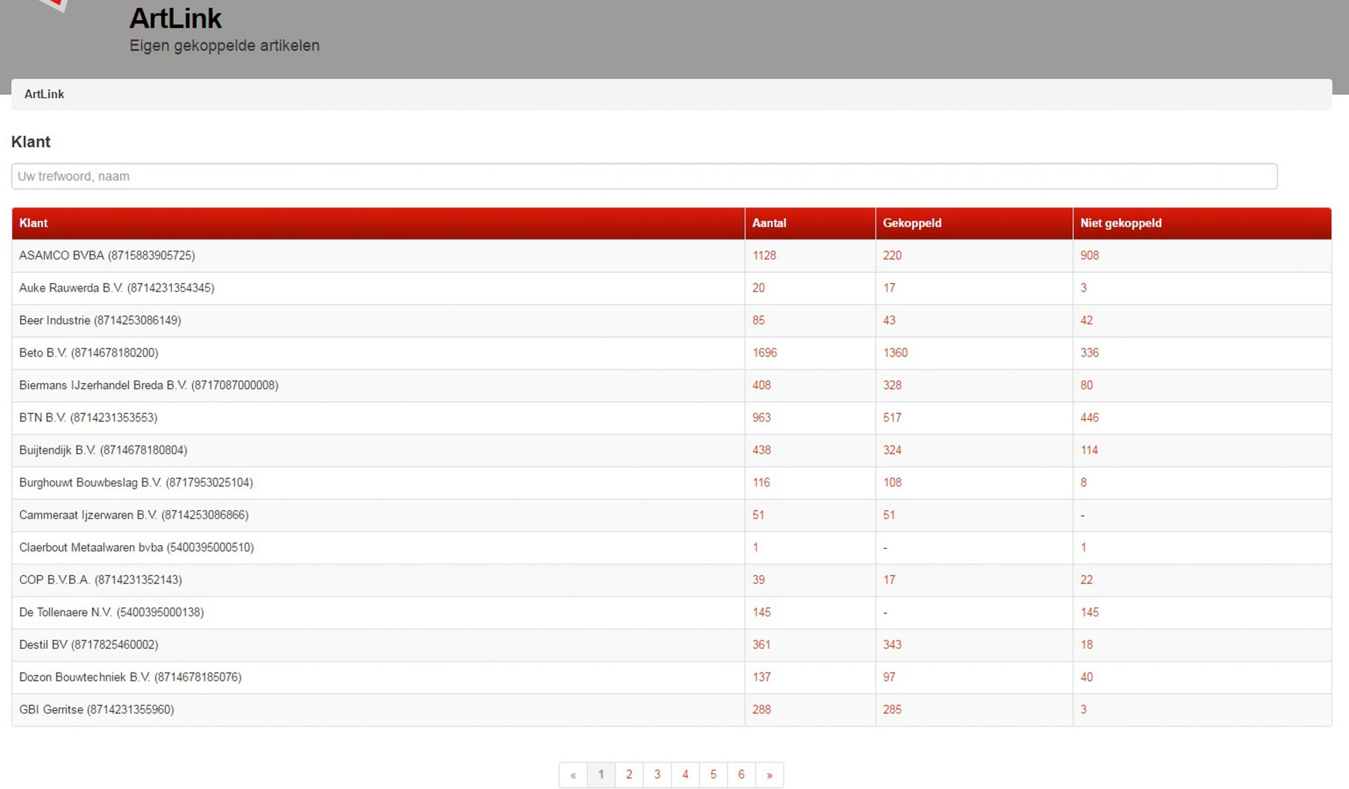Select row Burghouwt Bouwbeslag B.V.
Screen dimensions: 1349x789
671,483
